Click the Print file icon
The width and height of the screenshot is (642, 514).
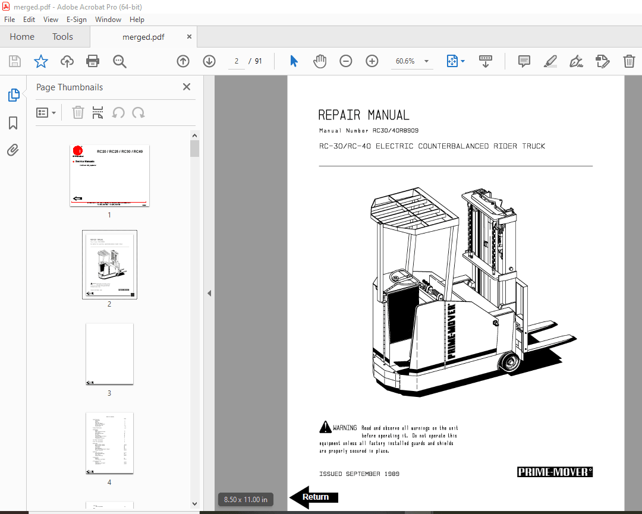[x=93, y=61]
